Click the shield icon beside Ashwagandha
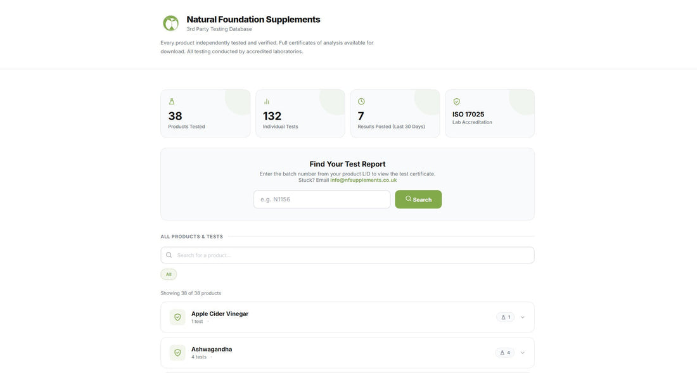697x373 pixels. [177, 353]
